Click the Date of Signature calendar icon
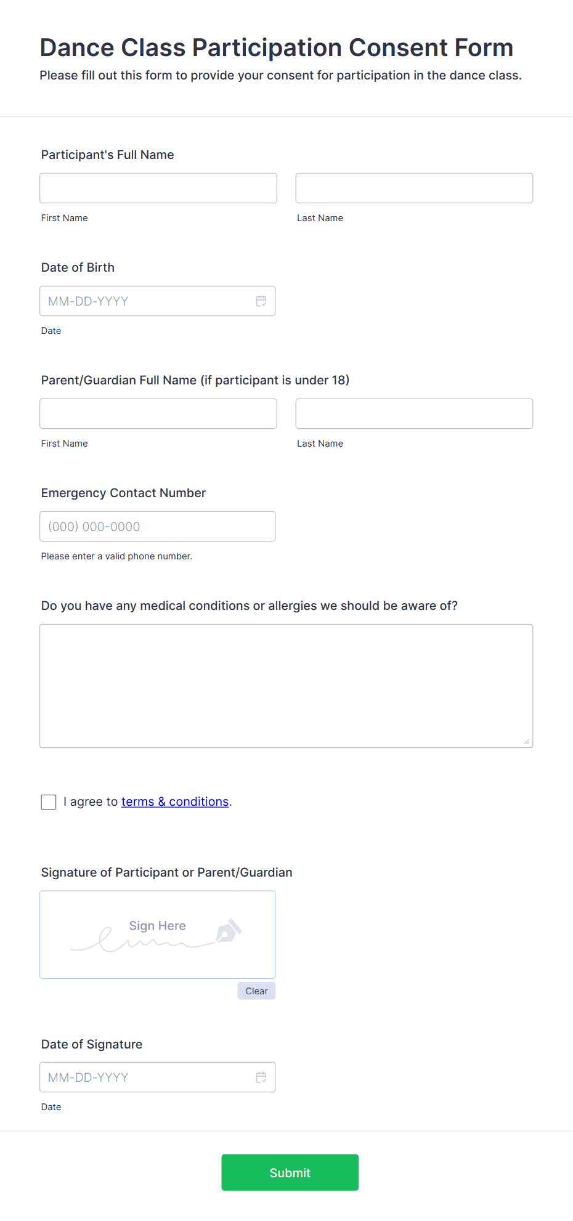 pyautogui.click(x=261, y=1077)
